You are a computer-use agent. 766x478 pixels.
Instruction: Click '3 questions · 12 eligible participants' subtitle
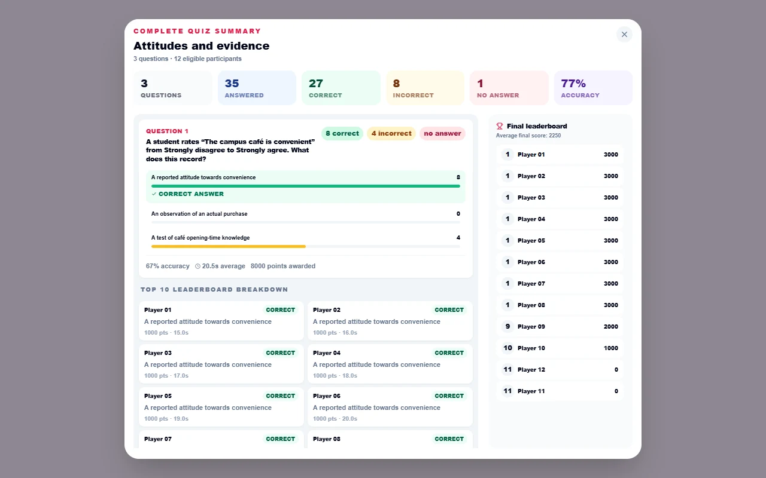(x=187, y=59)
